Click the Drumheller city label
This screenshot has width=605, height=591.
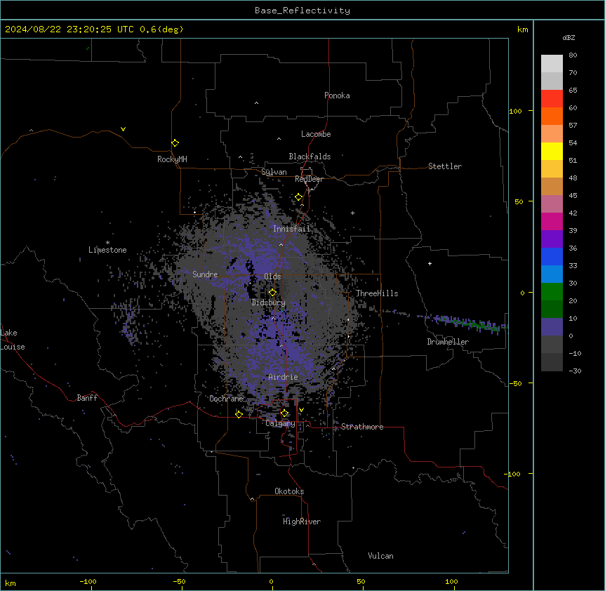point(448,342)
